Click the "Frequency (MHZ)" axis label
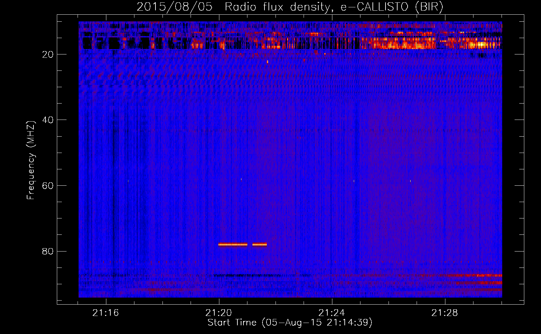541x334 pixels. [31, 160]
